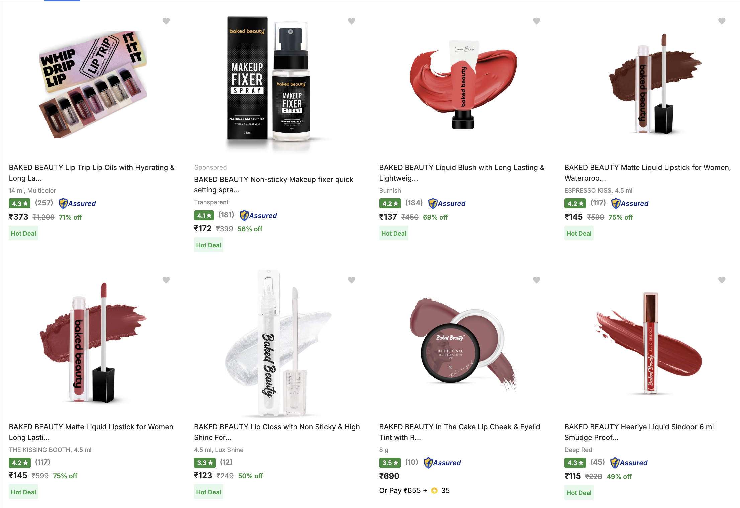Click the SuperCoin icon beside Or Pay ₹655
This screenshot has height=508, width=740.
(434, 491)
